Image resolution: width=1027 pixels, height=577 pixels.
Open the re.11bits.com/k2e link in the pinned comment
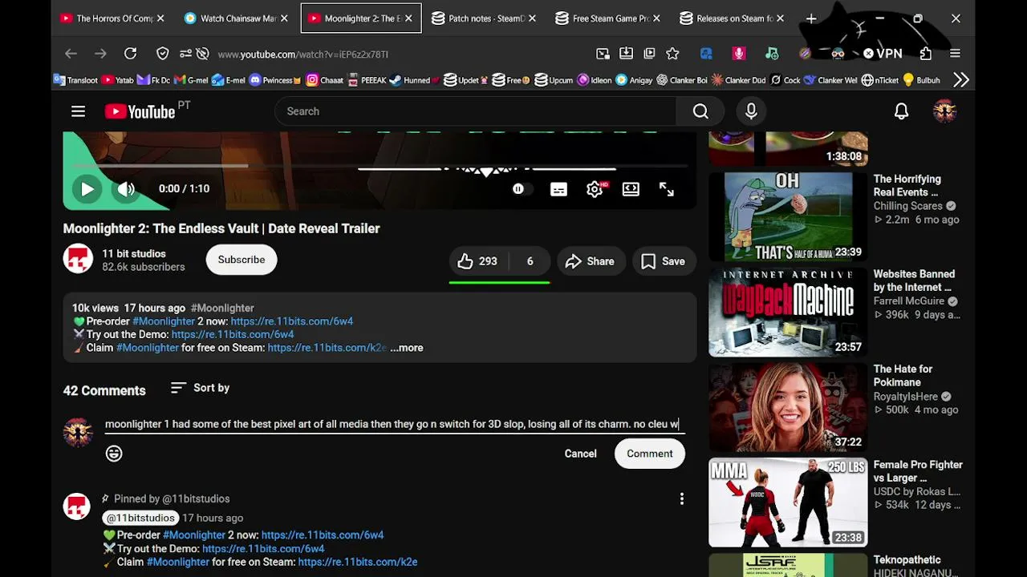coord(358,562)
